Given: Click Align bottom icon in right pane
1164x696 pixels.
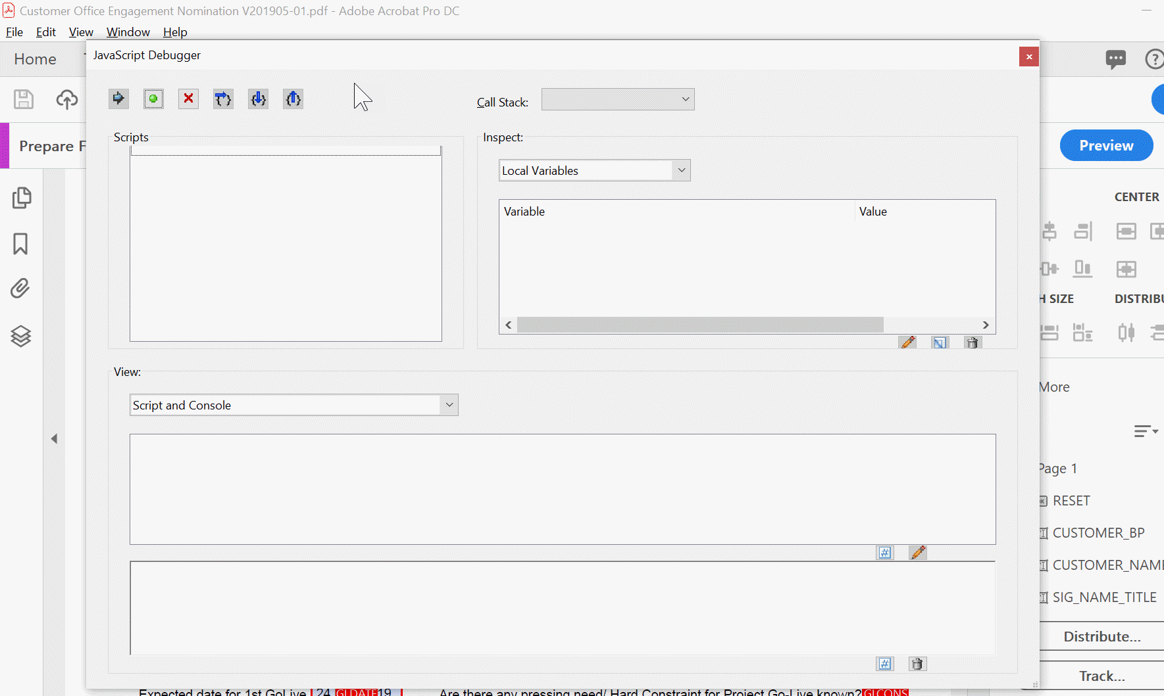Looking at the screenshot, I should coord(1083,269).
